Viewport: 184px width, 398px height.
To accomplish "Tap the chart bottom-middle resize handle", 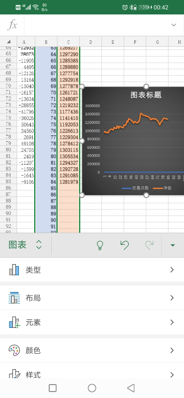I will 146,195.
